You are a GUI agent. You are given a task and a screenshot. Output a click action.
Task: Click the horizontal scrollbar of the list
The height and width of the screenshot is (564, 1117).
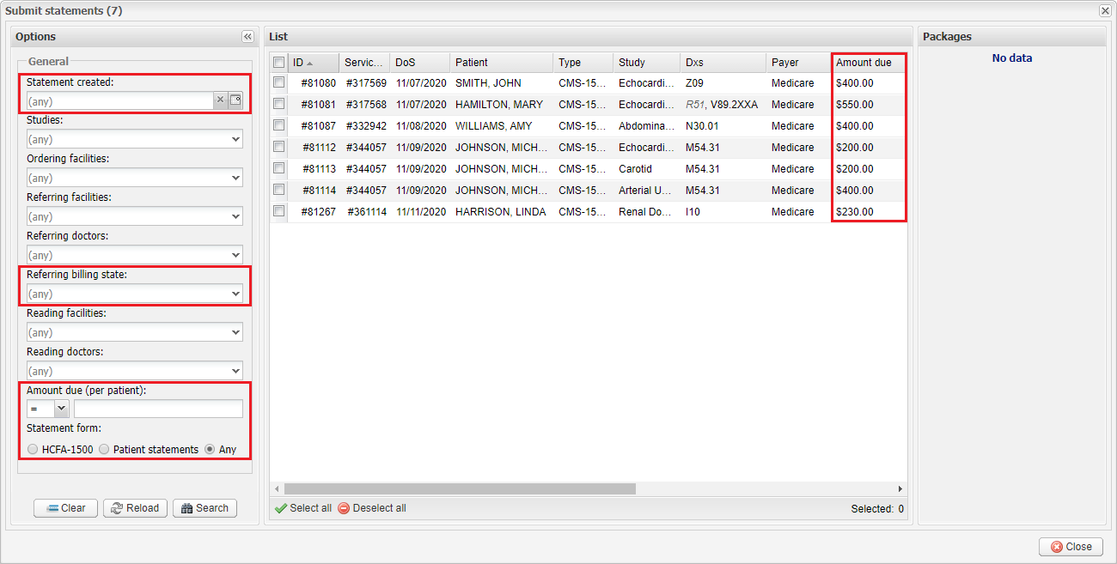[x=458, y=488]
